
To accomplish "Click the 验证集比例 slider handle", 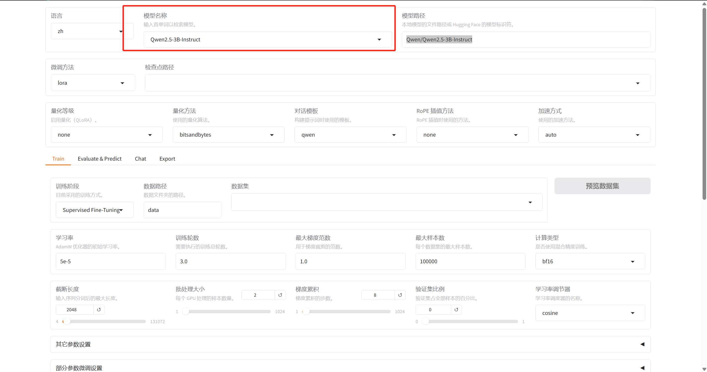I will tap(425, 321).
